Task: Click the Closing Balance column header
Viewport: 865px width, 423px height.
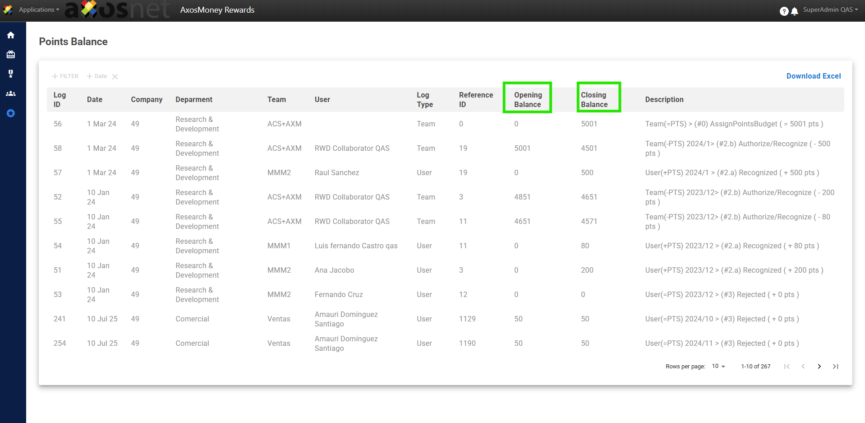Action: (x=594, y=100)
